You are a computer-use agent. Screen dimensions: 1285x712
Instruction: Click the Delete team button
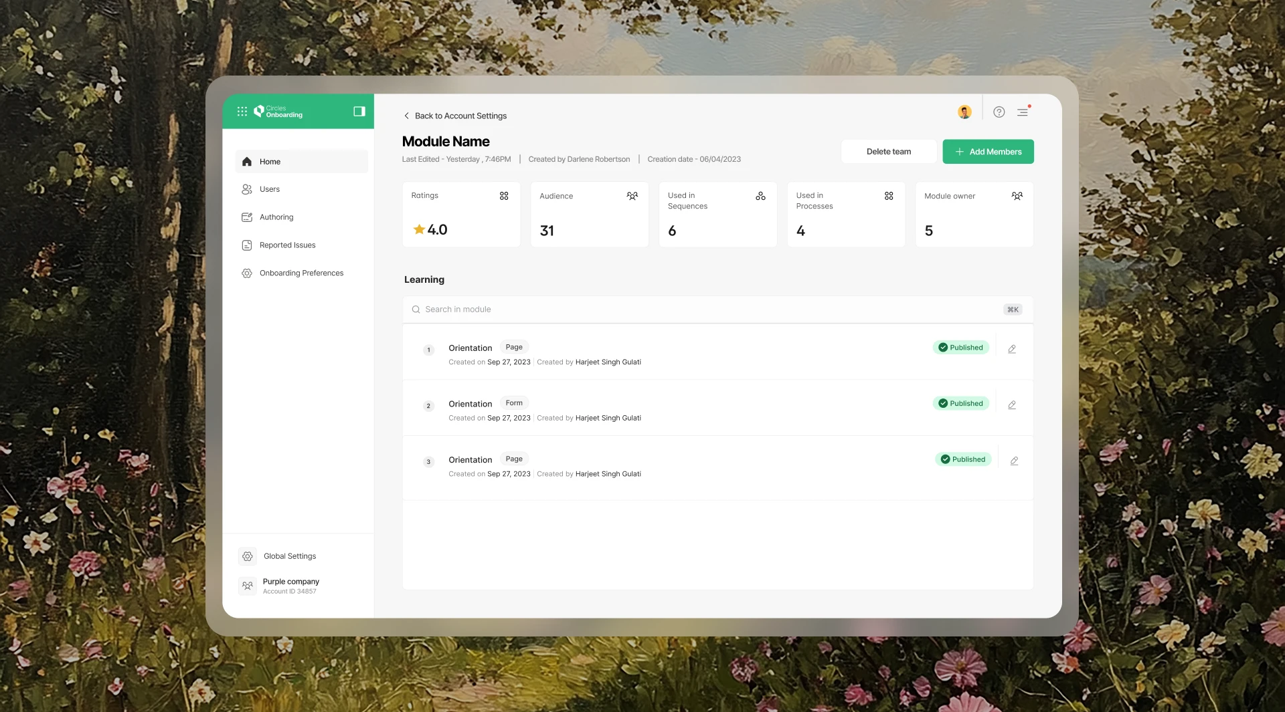889,152
